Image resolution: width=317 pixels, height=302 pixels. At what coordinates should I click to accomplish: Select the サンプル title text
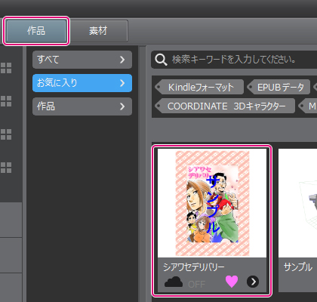[x=298, y=267]
